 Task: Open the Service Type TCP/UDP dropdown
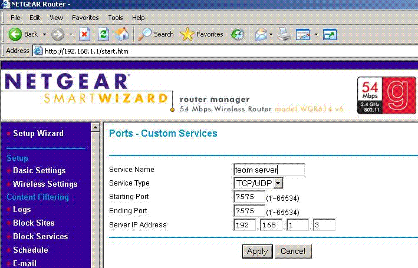[258, 183]
